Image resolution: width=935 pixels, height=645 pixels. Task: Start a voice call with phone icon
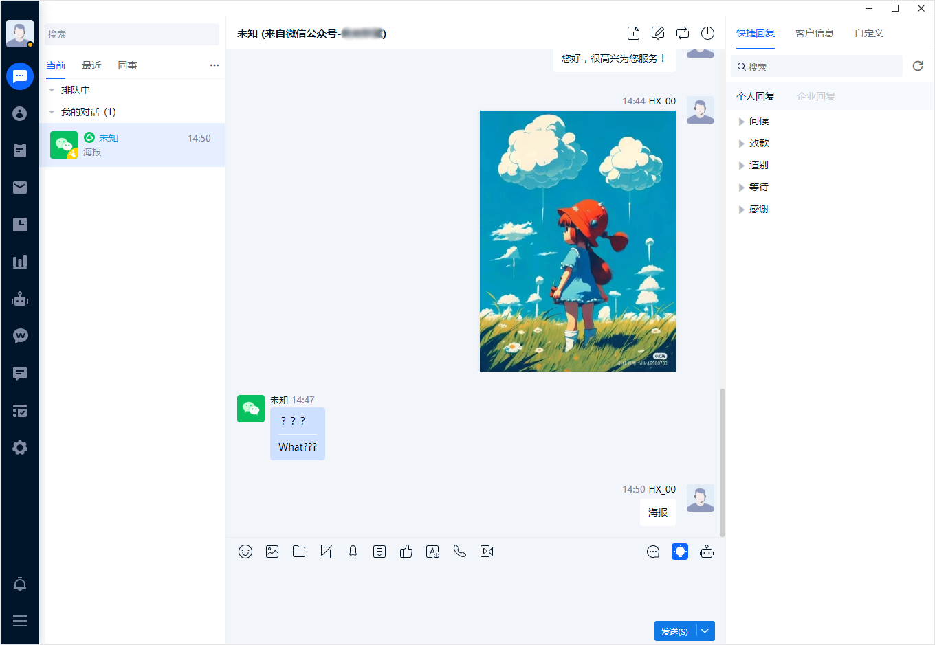pyautogui.click(x=460, y=552)
